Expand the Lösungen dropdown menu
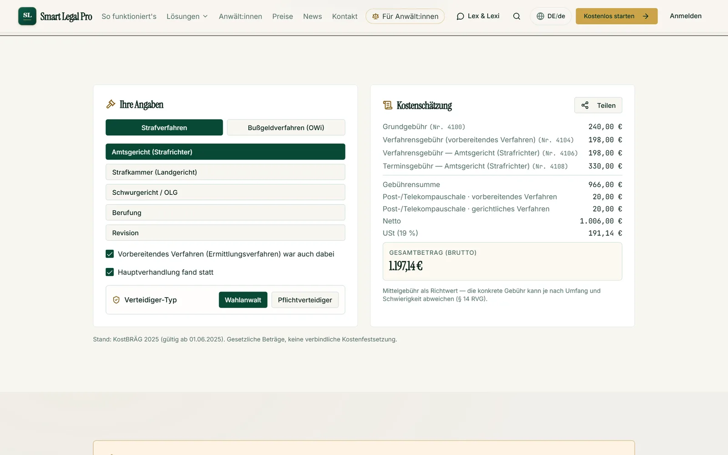 [x=187, y=16]
